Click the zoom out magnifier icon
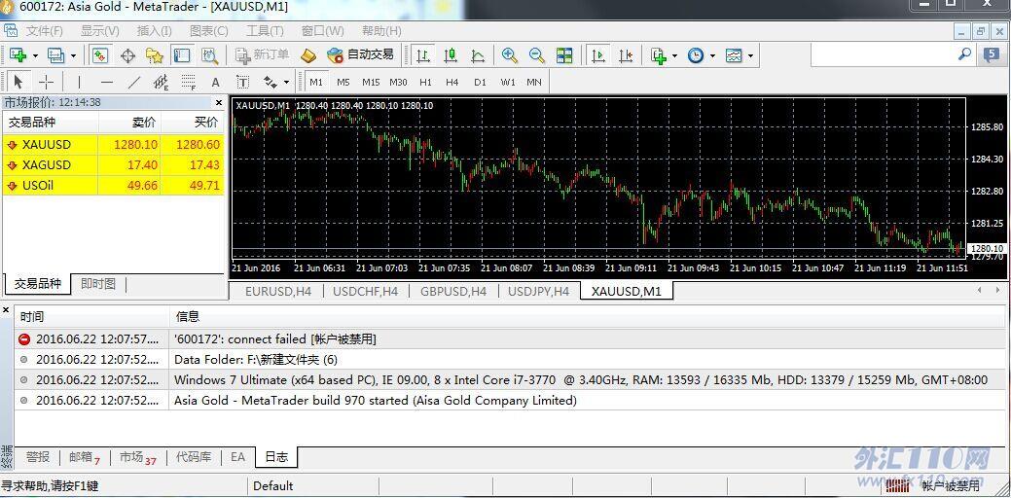Viewport: 1011px width, 498px height. [536, 55]
